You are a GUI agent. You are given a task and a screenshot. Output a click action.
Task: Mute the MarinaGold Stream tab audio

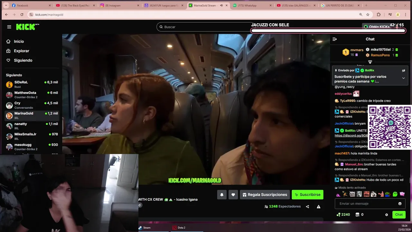click(x=221, y=5)
